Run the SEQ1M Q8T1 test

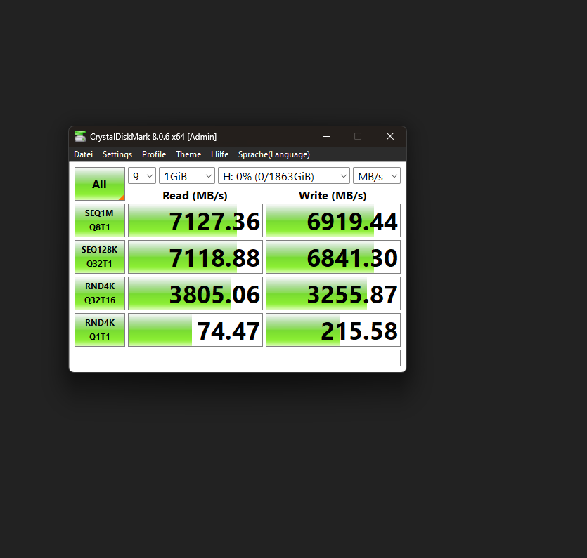(100, 220)
